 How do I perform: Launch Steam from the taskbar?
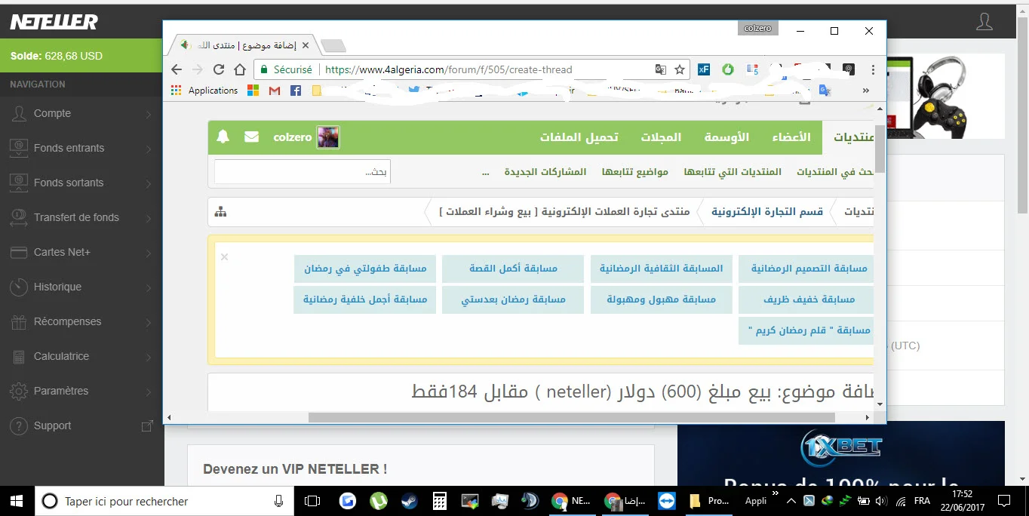(x=406, y=501)
